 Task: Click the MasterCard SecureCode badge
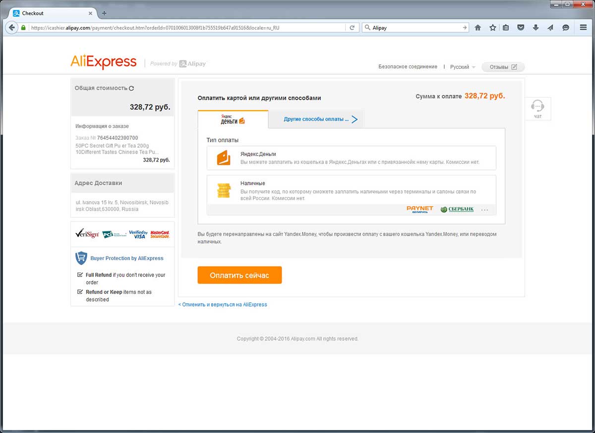tap(160, 234)
